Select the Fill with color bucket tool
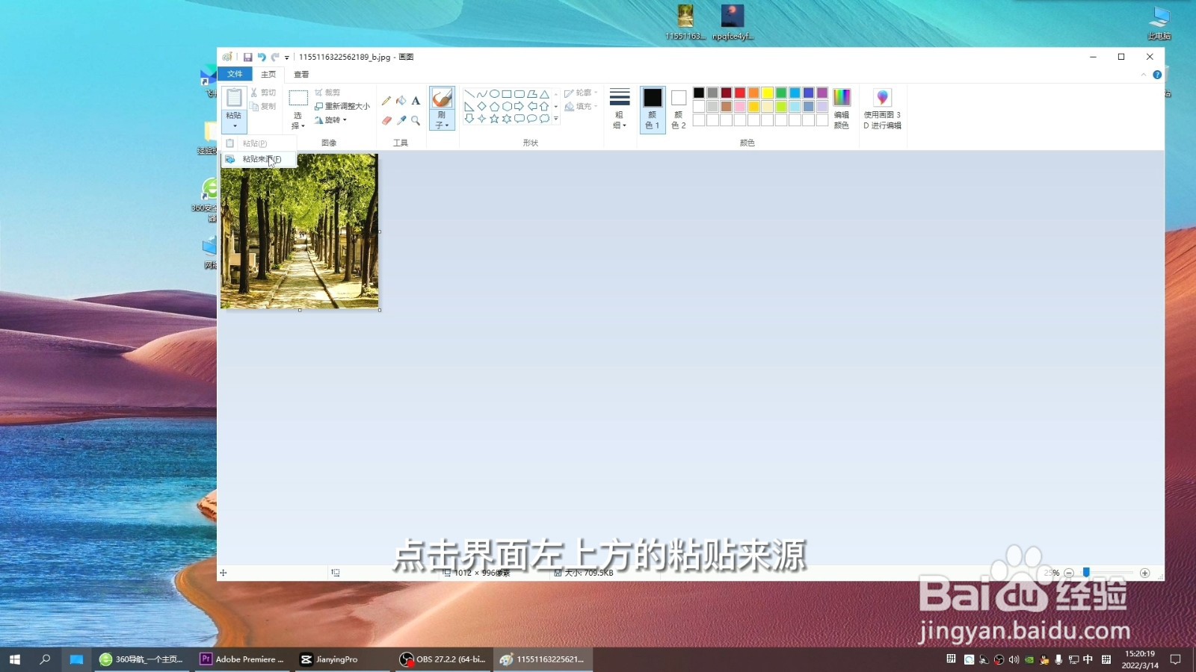 pyautogui.click(x=401, y=101)
